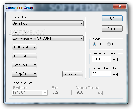Image resolution: width=134 pixels, height=110 pixels.
Task: Expand the Communications Port (COM1) dropdown
Action: (48, 38)
